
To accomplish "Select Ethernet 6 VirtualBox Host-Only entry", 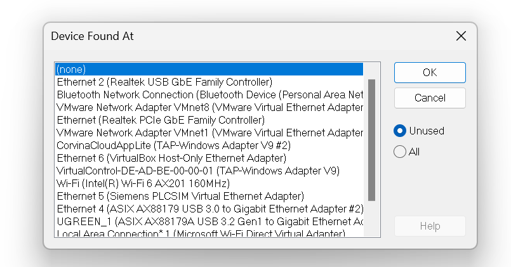I will [x=209, y=159].
